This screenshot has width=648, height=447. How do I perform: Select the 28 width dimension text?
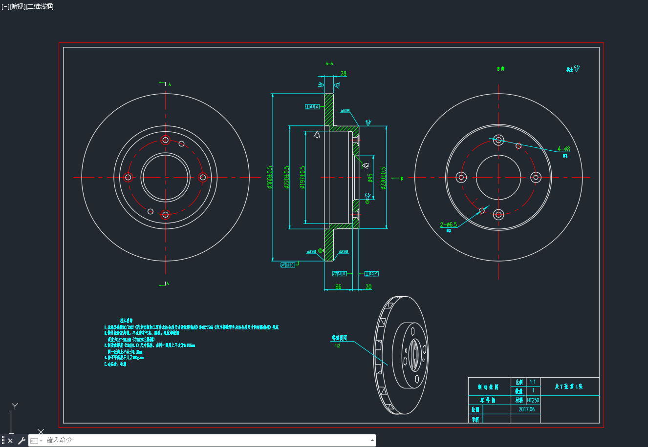[343, 74]
